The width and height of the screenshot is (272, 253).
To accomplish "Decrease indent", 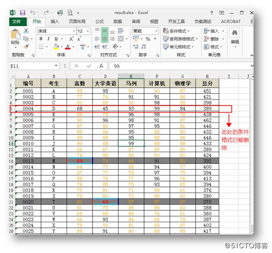I will pos(97,47).
